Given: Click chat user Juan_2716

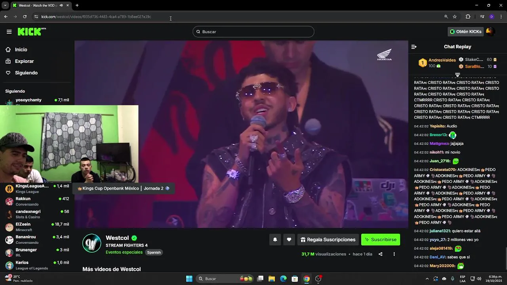Looking at the screenshot, I should (440, 161).
